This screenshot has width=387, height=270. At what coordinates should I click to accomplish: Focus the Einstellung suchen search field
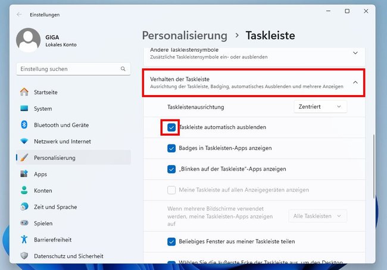point(73,69)
